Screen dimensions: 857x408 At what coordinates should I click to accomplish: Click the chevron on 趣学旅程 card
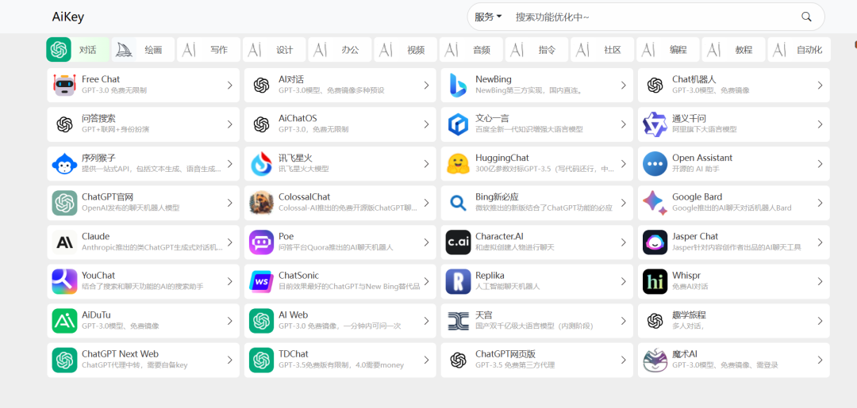[820, 321]
